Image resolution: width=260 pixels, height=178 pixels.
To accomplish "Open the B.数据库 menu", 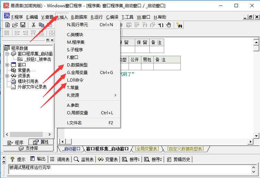I will click(x=79, y=17).
